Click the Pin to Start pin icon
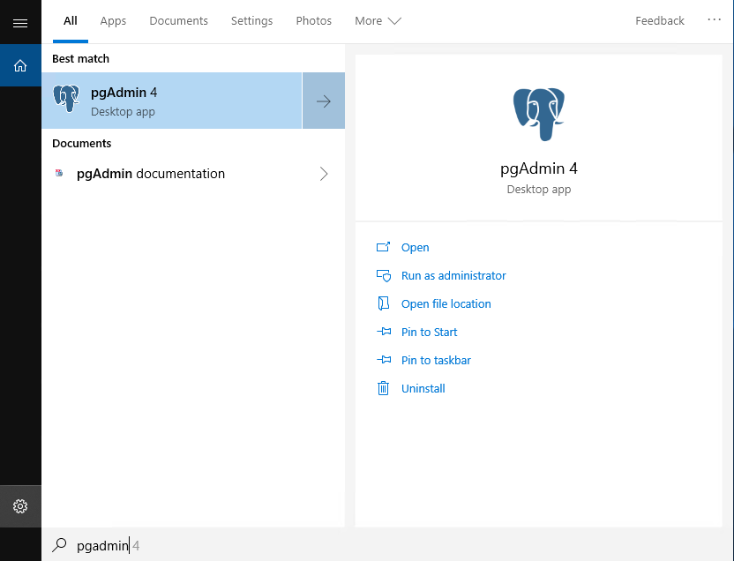Image resolution: width=734 pixels, height=561 pixels. coord(384,332)
